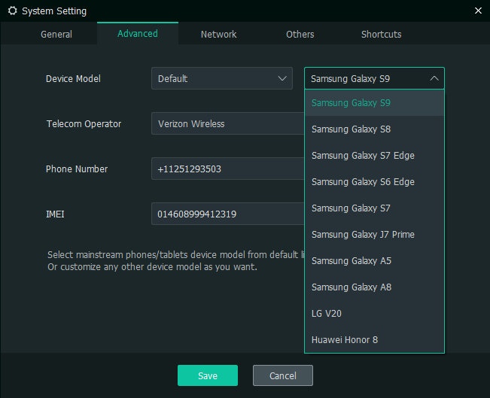Image resolution: width=490 pixels, height=398 pixels.
Task: Save the system settings
Action: [207, 375]
